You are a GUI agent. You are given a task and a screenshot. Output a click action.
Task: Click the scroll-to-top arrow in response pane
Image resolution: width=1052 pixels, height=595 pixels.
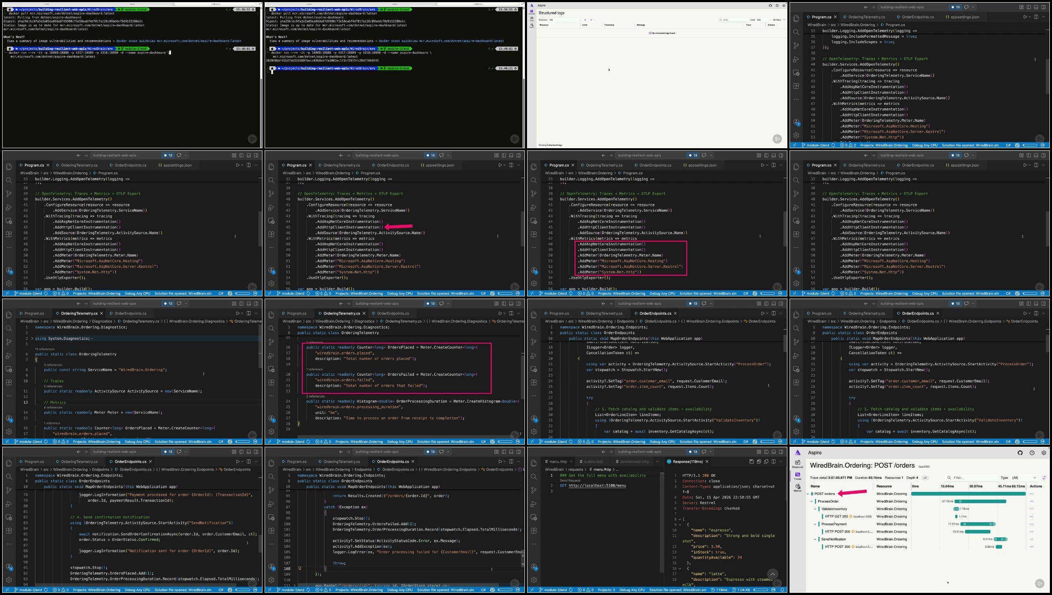[x=772, y=574]
